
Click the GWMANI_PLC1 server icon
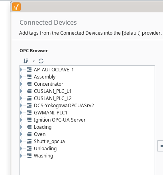29,112
